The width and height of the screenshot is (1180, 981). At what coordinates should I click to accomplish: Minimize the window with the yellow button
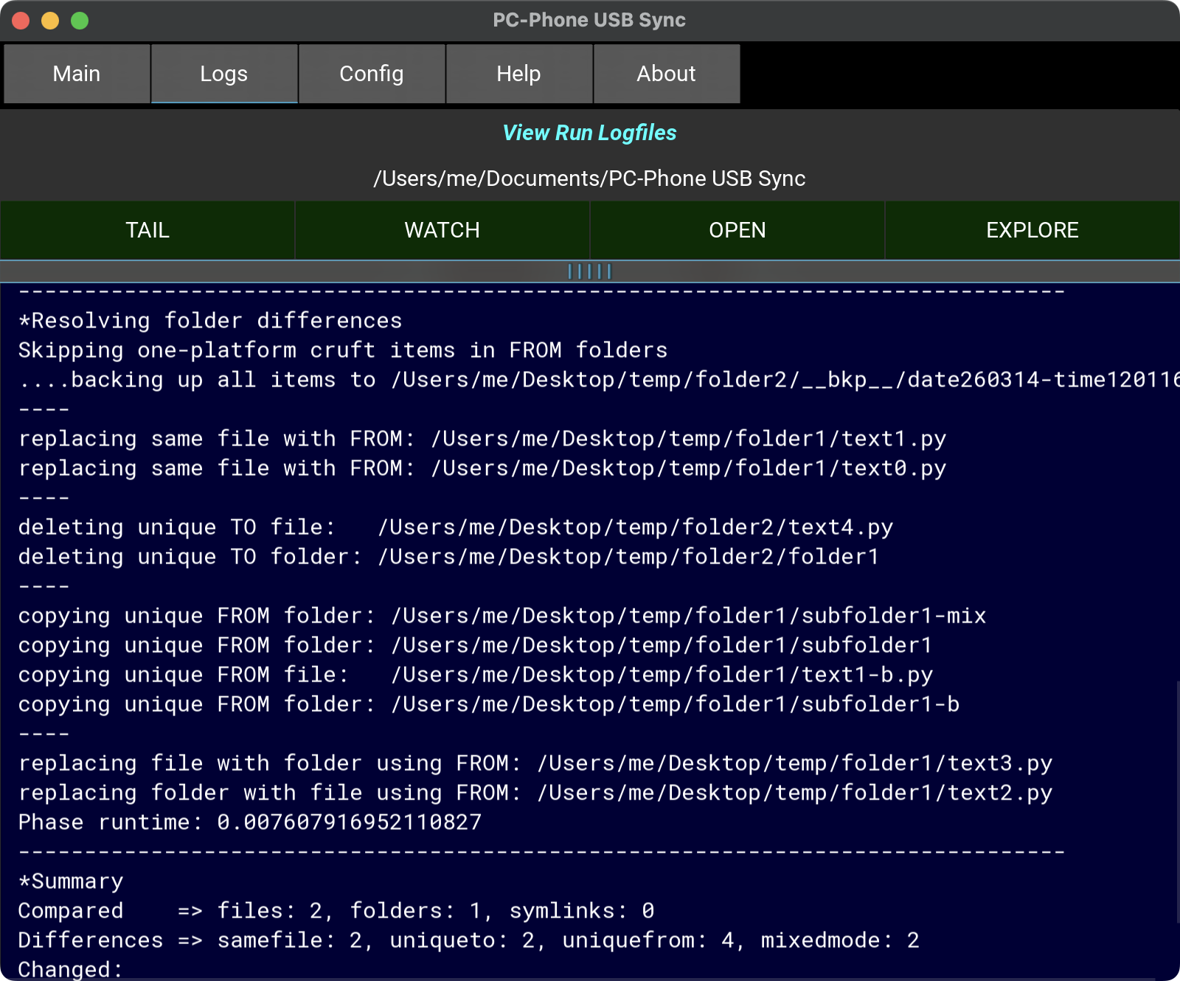click(x=50, y=21)
